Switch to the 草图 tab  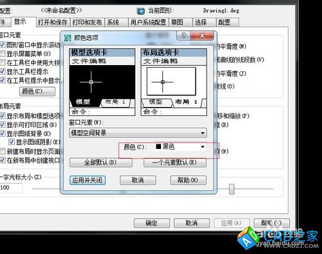[180, 23]
